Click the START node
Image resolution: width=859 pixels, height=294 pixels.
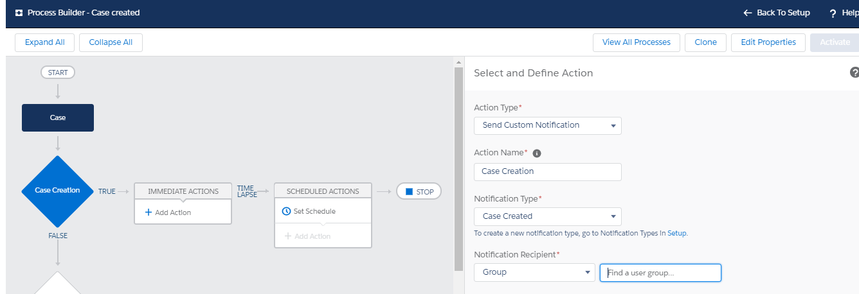pos(58,73)
